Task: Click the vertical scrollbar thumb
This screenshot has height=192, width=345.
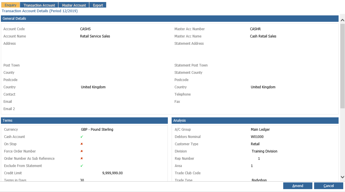Action: click(x=342, y=66)
